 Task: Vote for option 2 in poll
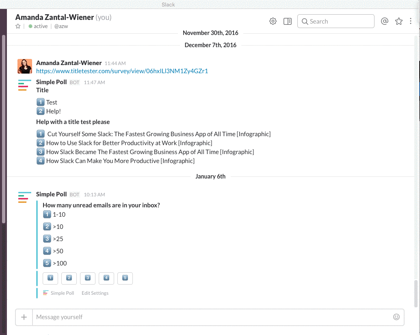coord(69,278)
